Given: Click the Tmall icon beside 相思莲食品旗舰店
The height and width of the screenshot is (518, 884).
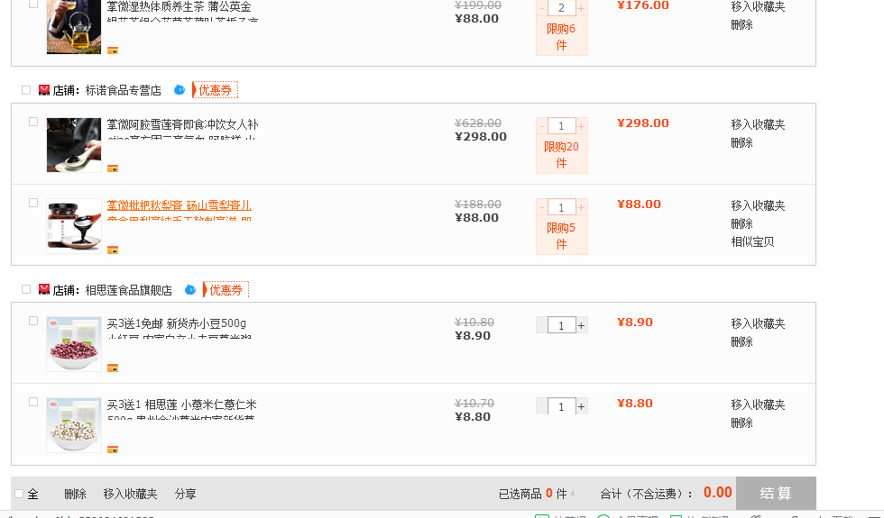Looking at the screenshot, I should point(44,289).
